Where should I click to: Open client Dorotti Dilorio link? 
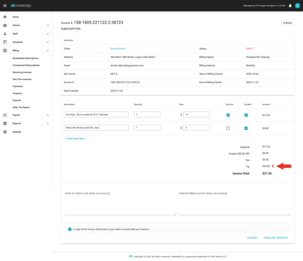(118, 49)
